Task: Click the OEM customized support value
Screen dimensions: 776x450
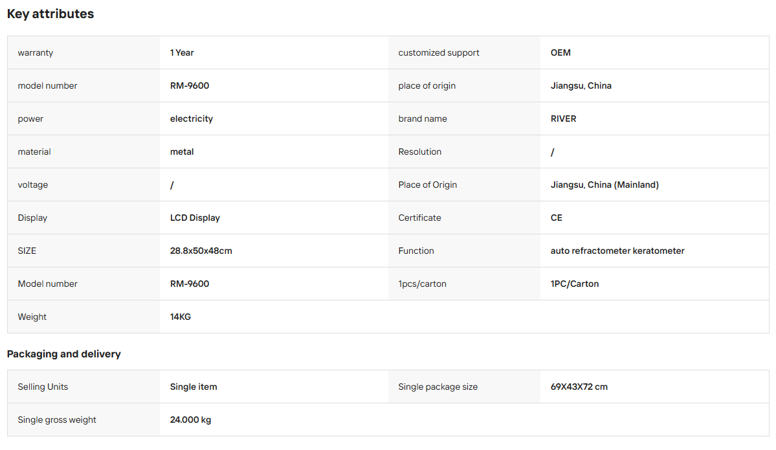Action: pyautogui.click(x=560, y=52)
